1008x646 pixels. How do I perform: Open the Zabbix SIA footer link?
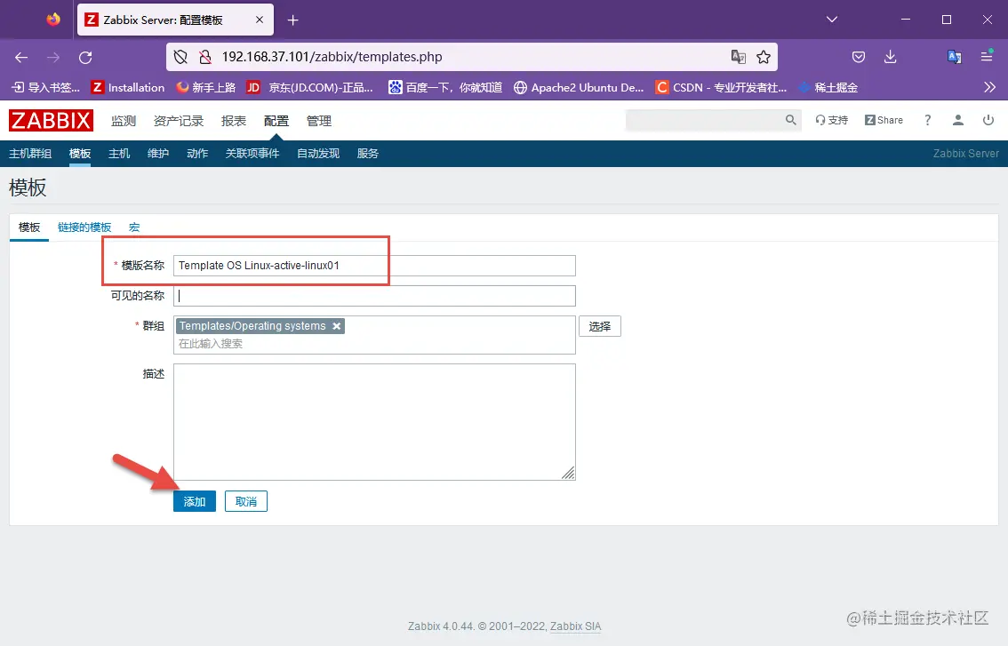(575, 626)
